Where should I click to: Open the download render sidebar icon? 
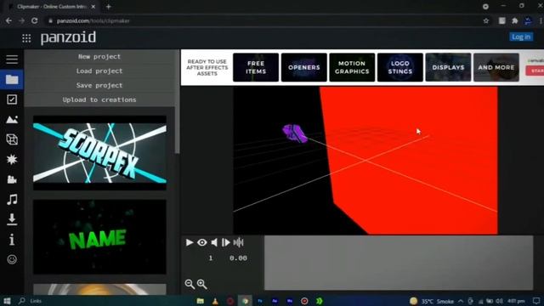(12, 219)
